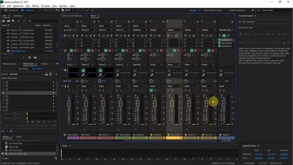
Task: Open file icon in Files panel
Action: click(x=3, y=21)
